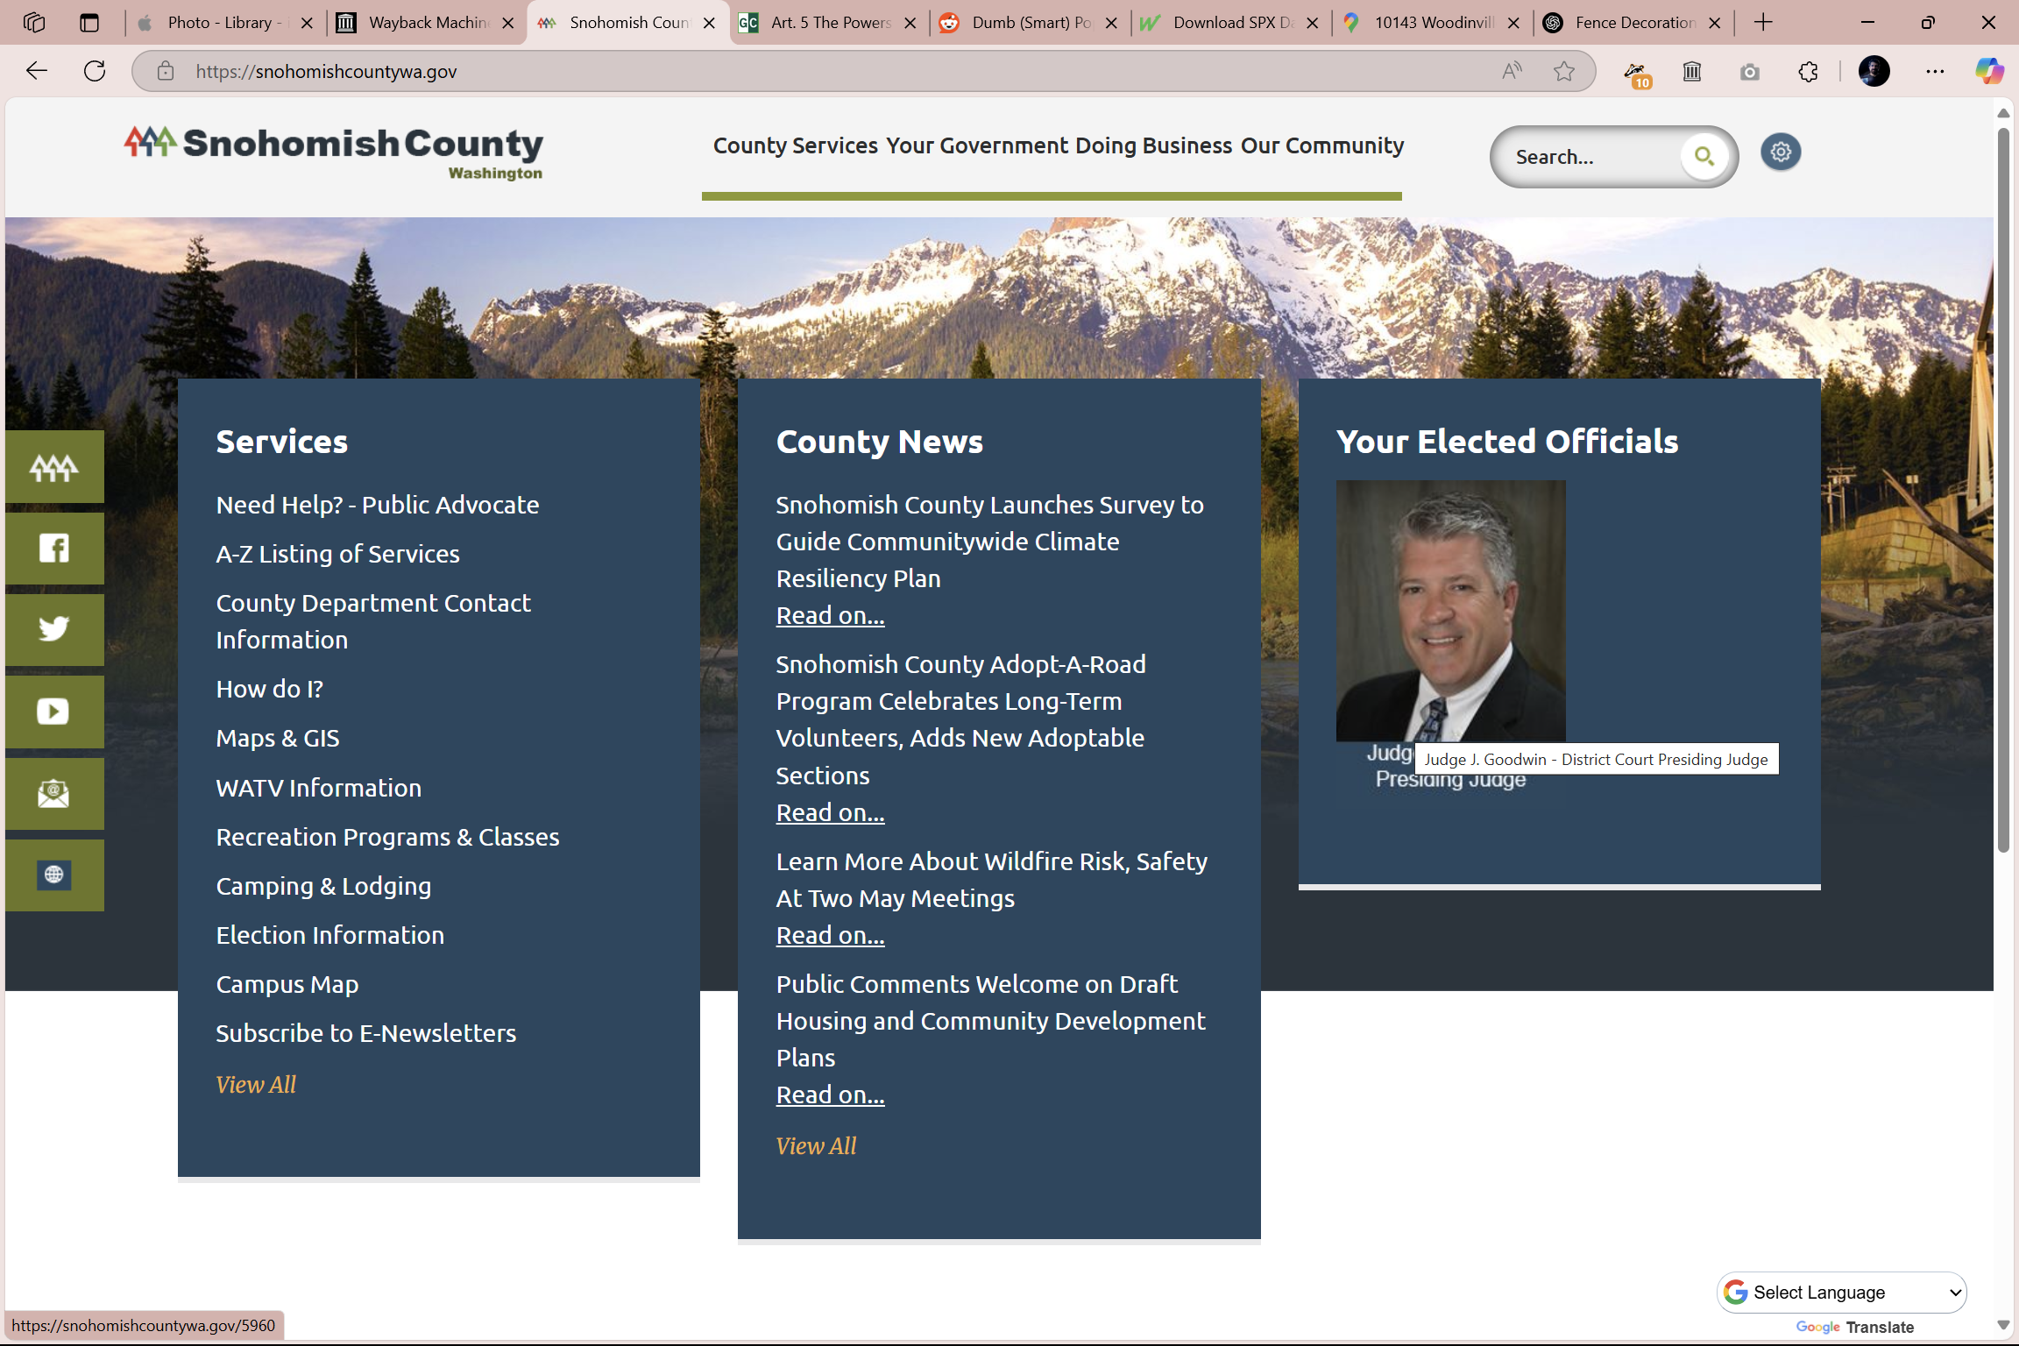Close the Wayback Machine tab
Viewport: 2019px width, 1346px height.
click(x=507, y=23)
